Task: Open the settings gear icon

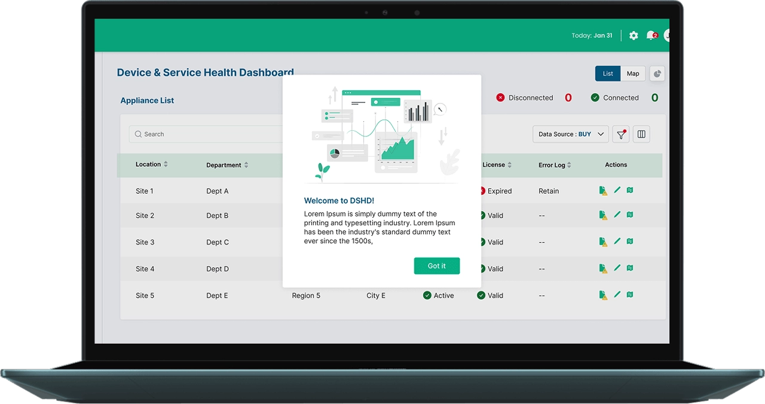Action: [x=634, y=36]
